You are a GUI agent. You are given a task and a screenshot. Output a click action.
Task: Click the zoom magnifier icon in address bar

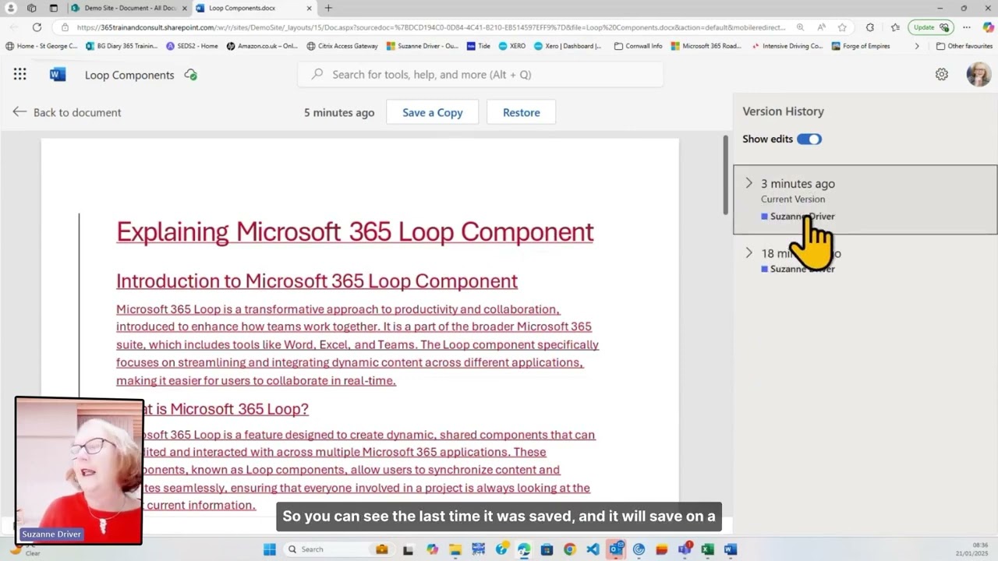pos(800,27)
